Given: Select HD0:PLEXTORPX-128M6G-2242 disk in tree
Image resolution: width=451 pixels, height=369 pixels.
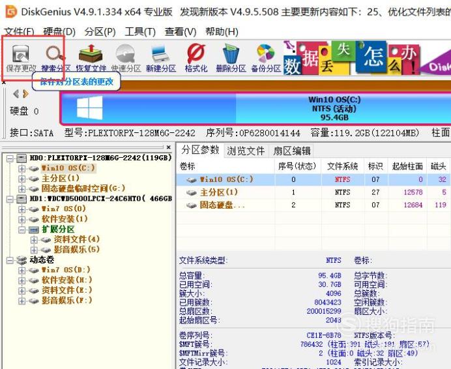Looking at the screenshot, I should coord(100,158).
